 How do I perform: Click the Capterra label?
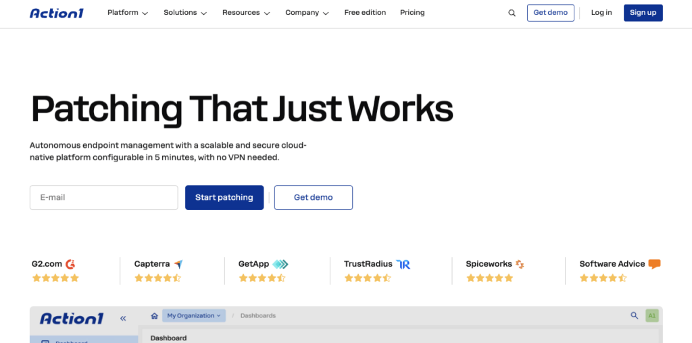[152, 264]
